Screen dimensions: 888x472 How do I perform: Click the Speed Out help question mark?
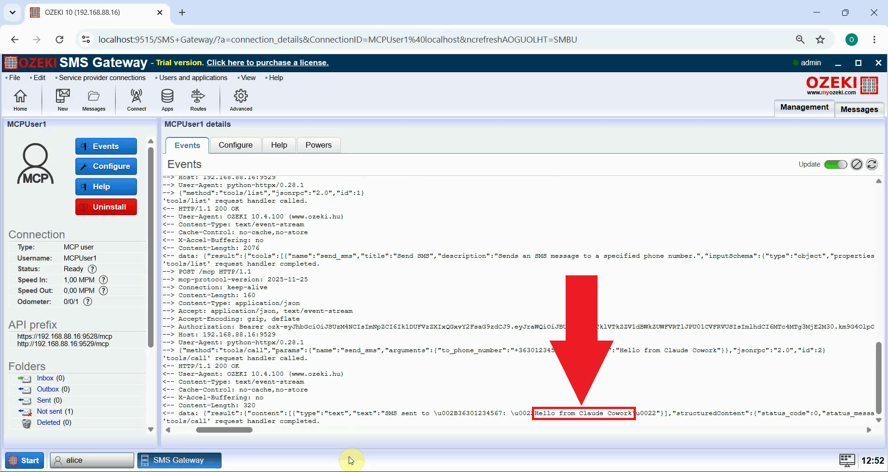(x=104, y=291)
